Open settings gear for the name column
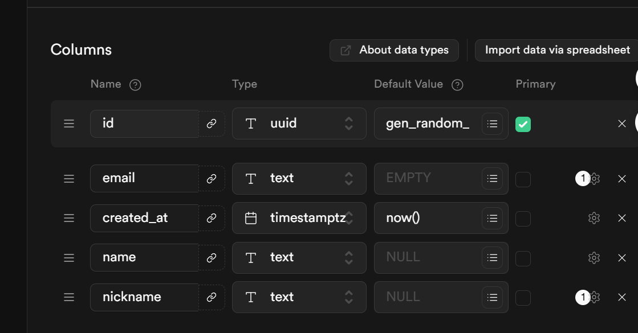 [594, 258]
